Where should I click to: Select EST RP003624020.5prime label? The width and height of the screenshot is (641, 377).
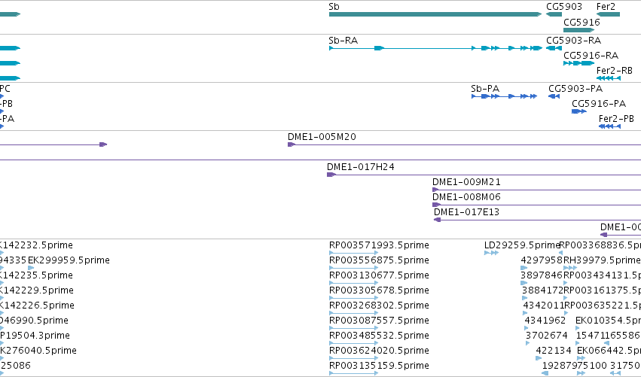point(379,351)
